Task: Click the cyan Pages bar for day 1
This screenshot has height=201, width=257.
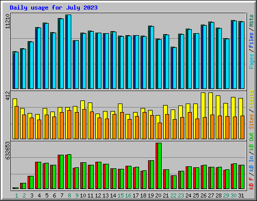Action: tap(17, 70)
